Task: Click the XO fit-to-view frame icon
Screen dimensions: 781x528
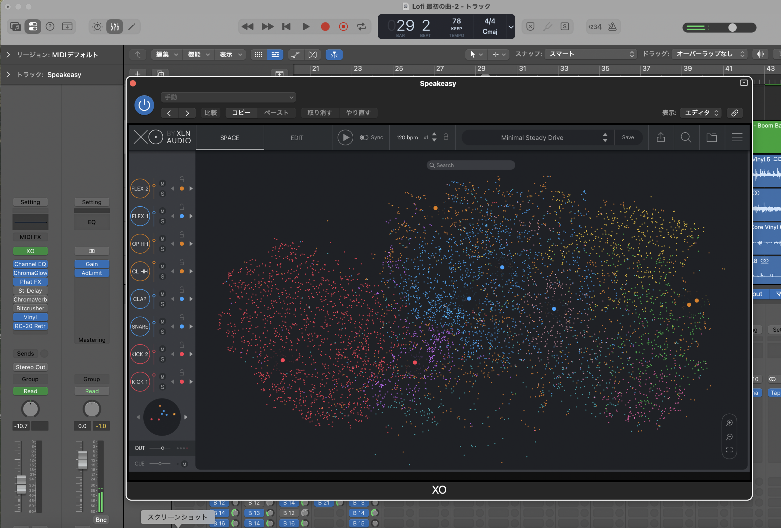Action: click(x=729, y=450)
